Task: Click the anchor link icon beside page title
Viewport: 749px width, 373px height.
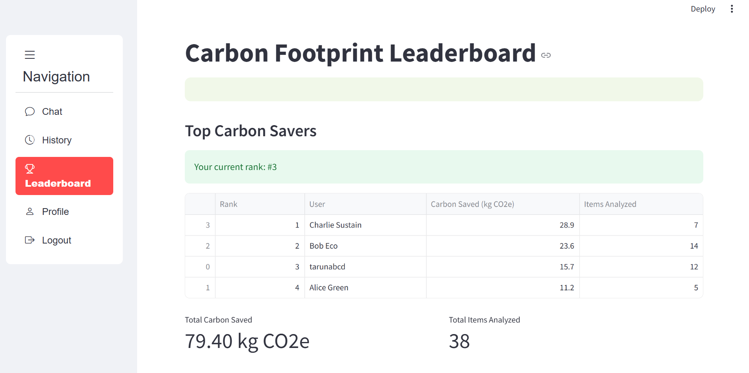Action: [x=546, y=55]
